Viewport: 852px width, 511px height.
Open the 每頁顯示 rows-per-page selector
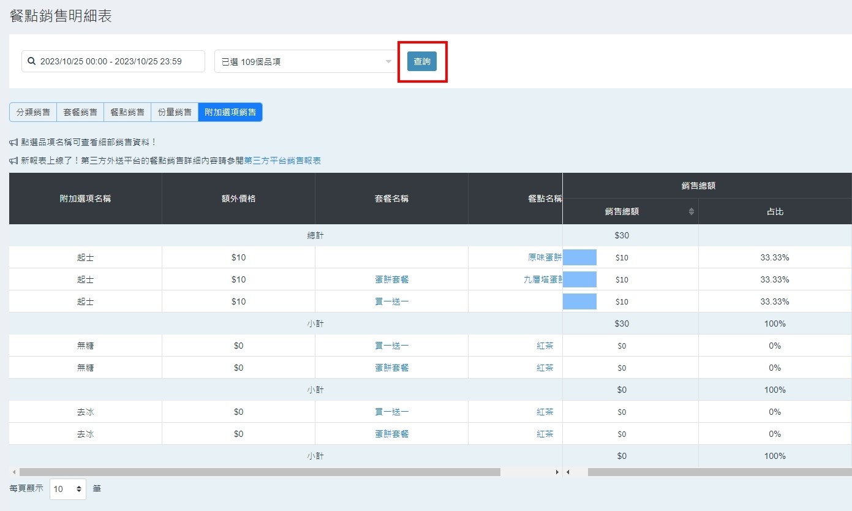(67, 489)
